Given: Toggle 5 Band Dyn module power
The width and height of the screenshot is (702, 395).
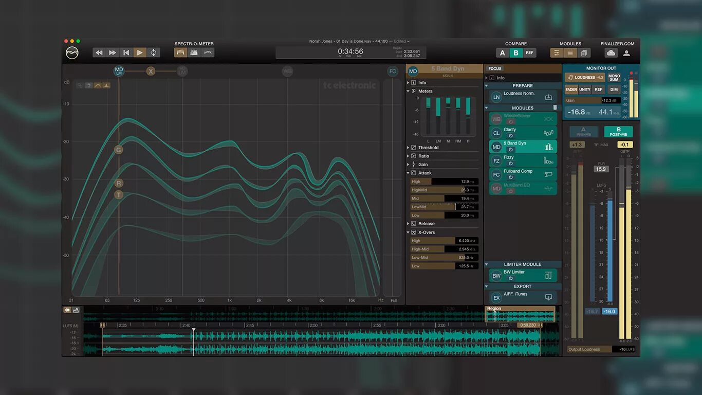Looking at the screenshot, I should point(511,149).
